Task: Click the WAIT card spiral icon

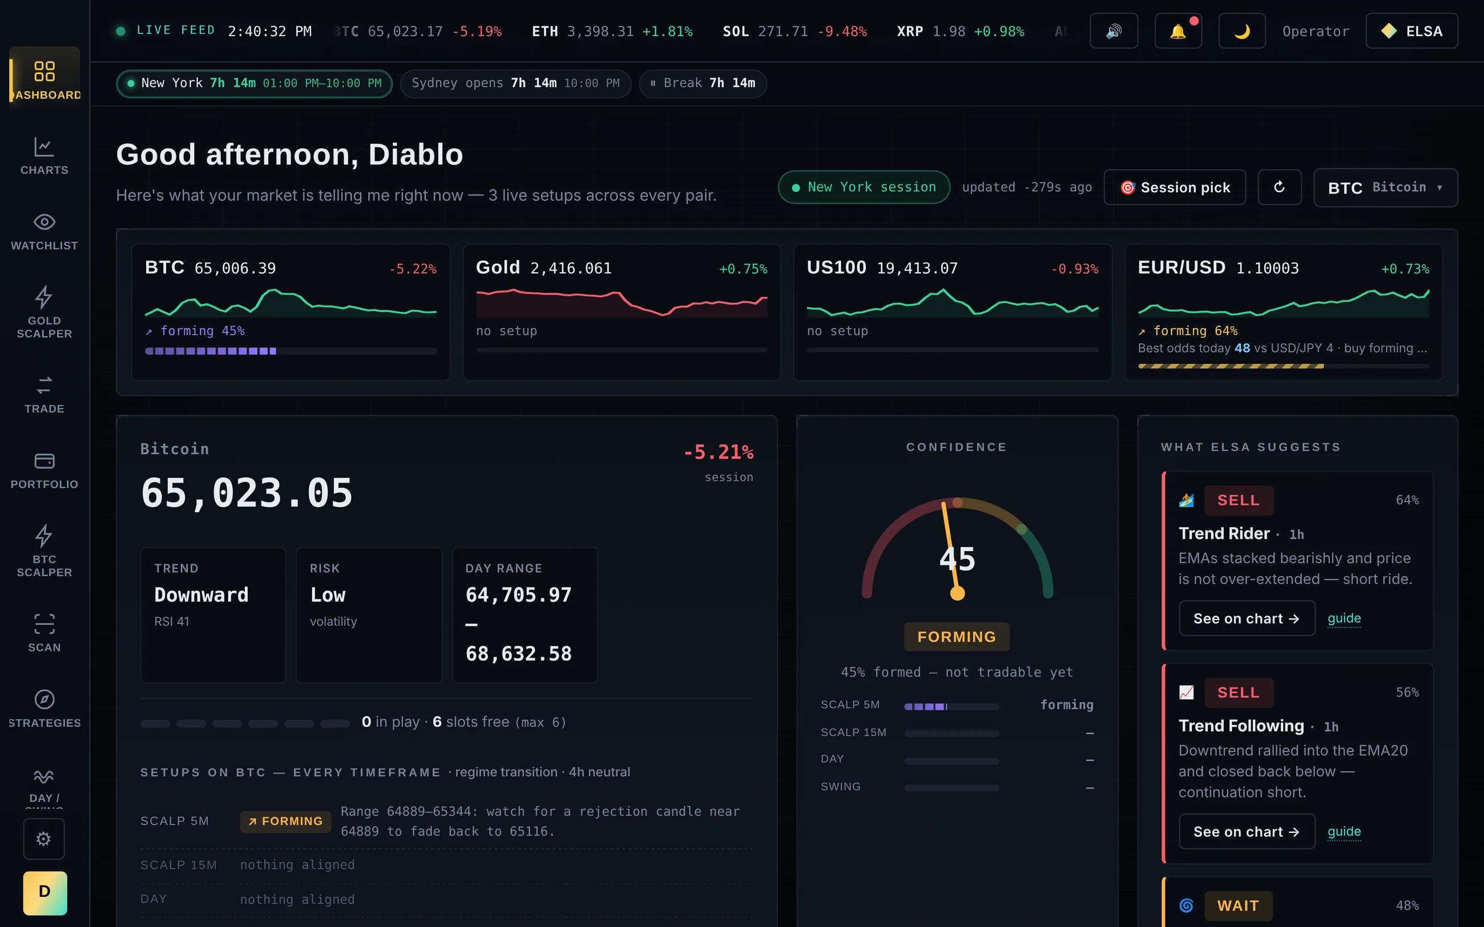Action: tap(1187, 906)
